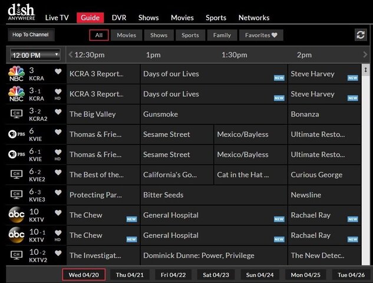
Task: Refresh the guide with the reload icon
Action: (x=360, y=35)
